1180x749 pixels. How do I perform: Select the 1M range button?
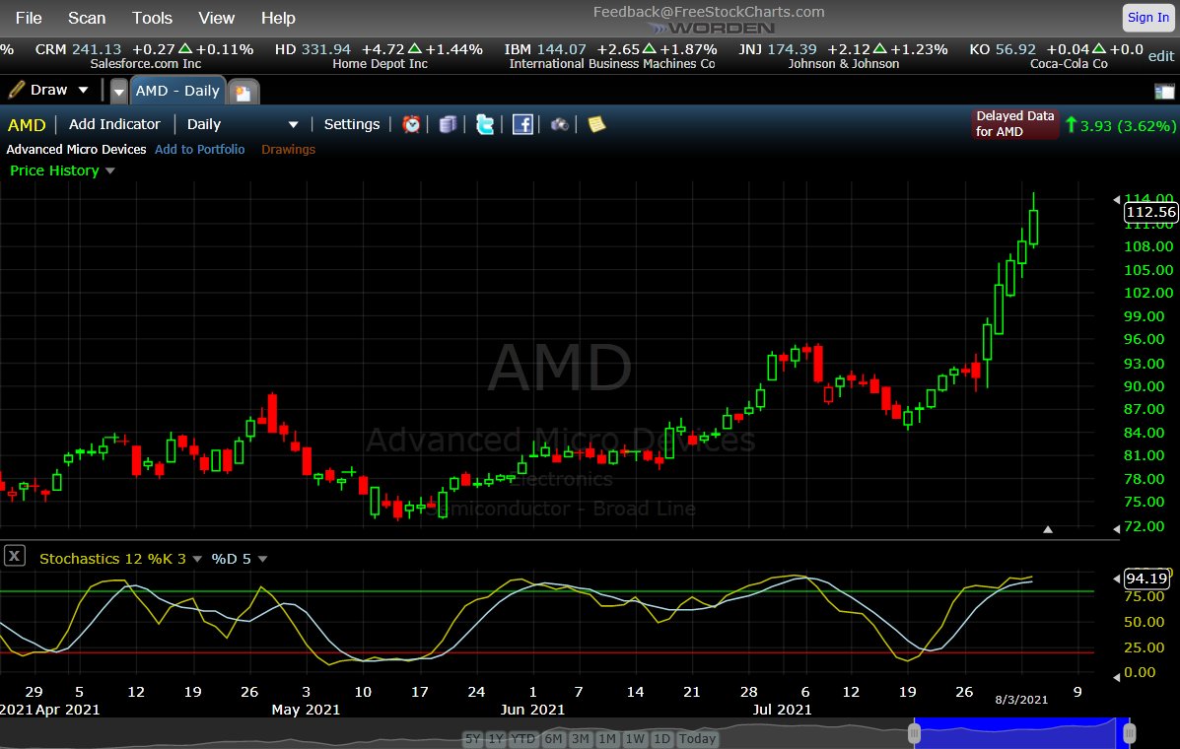[x=607, y=738]
